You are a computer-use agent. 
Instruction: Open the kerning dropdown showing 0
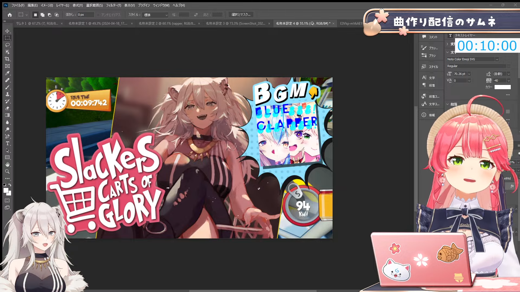tap(469, 81)
